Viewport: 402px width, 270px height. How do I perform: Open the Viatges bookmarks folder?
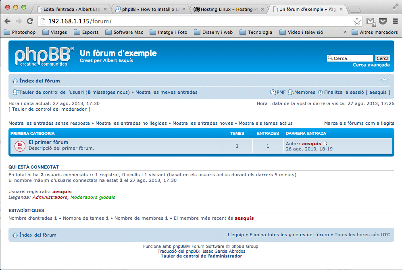click(x=54, y=32)
